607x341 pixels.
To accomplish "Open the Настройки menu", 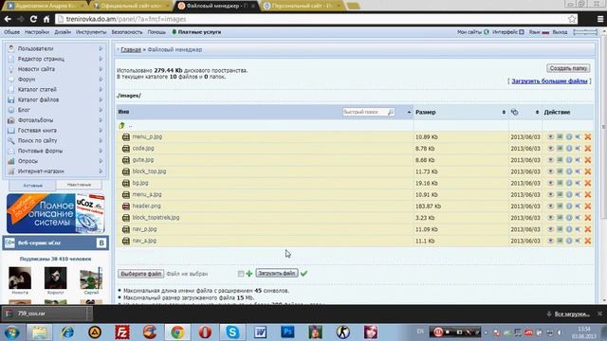I will (37, 32).
